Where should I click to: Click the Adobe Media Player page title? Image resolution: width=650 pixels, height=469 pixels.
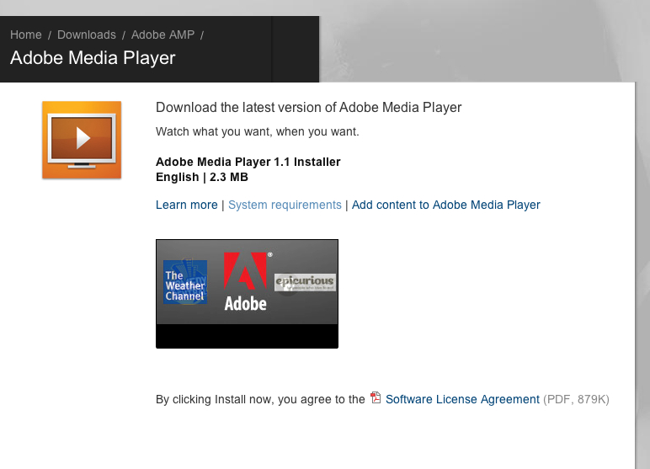[93, 58]
